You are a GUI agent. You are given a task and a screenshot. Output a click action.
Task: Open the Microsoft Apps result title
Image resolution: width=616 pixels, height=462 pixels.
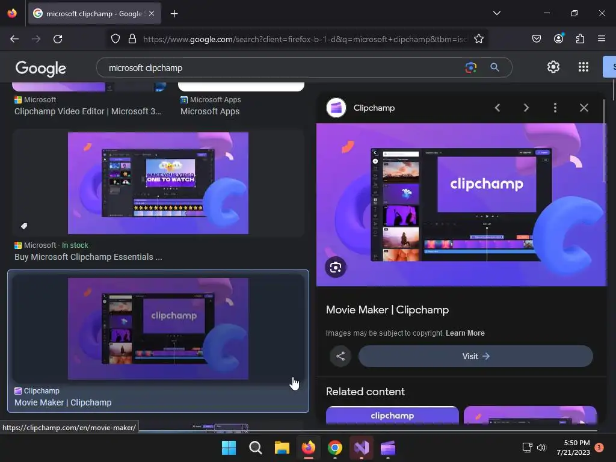(x=210, y=111)
